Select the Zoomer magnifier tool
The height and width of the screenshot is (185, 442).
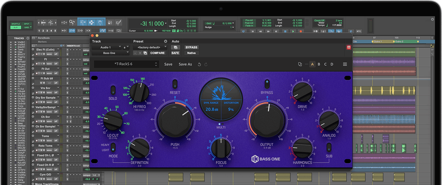pos(72,22)
